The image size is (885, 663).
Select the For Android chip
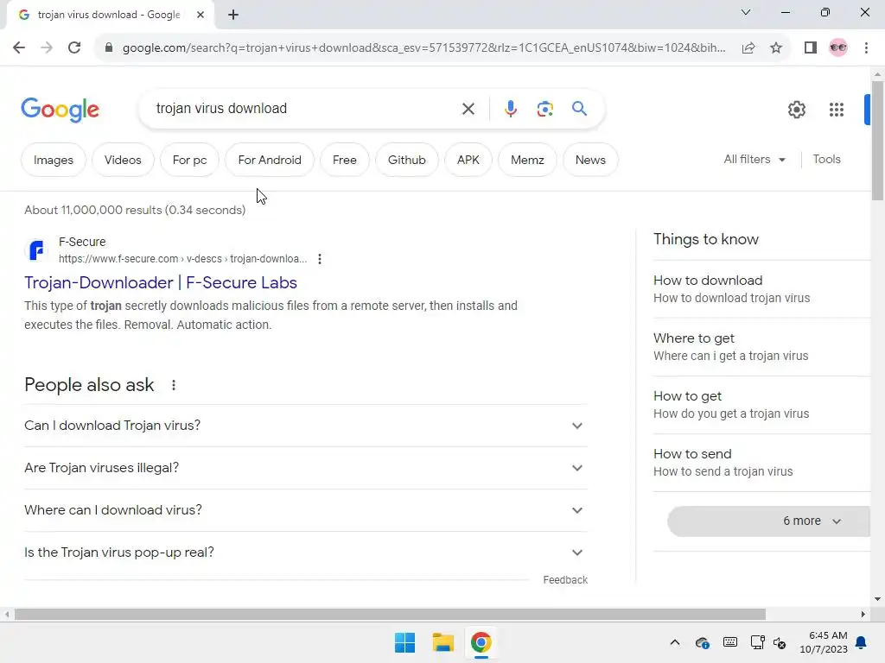270,160
